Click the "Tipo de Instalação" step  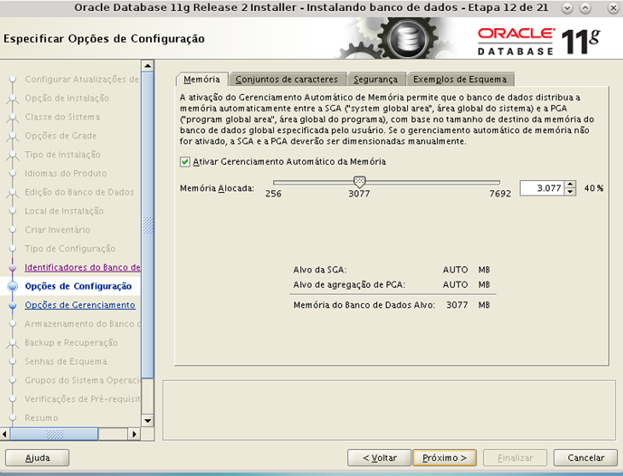coord(62,154)
